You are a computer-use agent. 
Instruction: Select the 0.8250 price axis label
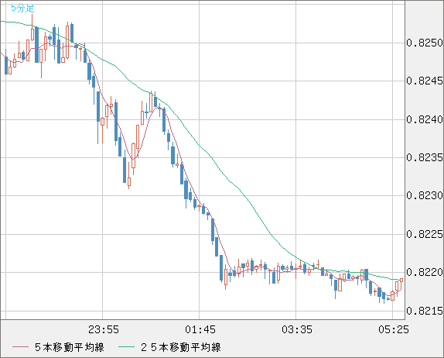425,43
